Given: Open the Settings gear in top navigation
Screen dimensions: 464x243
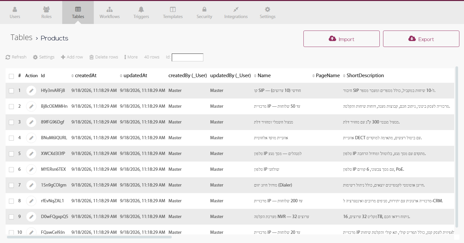Looking at the screenshot, I should tap(268, 10).
